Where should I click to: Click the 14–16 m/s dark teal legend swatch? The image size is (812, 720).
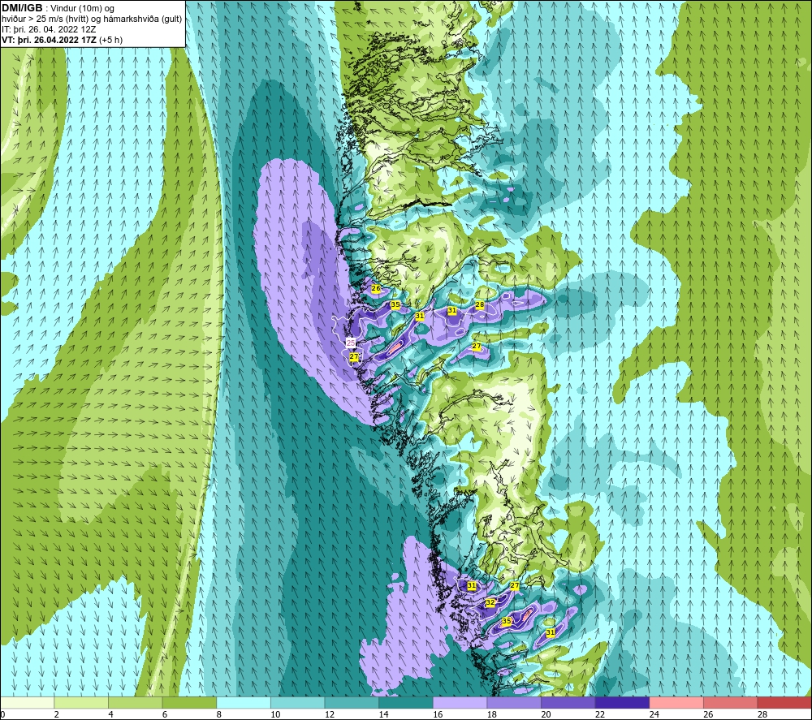pos(406,702)
